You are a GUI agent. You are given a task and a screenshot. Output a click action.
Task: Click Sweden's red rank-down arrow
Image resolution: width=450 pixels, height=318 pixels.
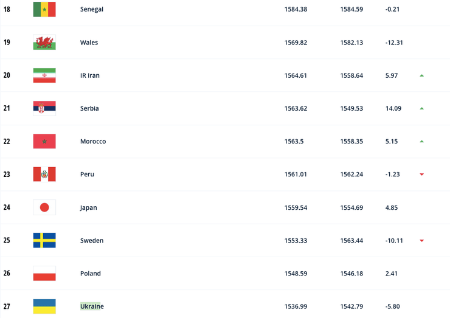tap(421, 240)
